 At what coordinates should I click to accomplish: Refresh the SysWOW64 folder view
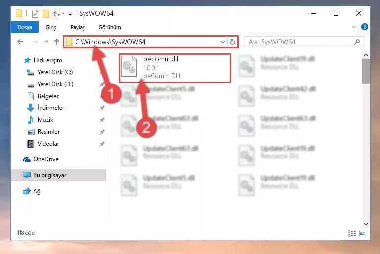coord(233,42)
